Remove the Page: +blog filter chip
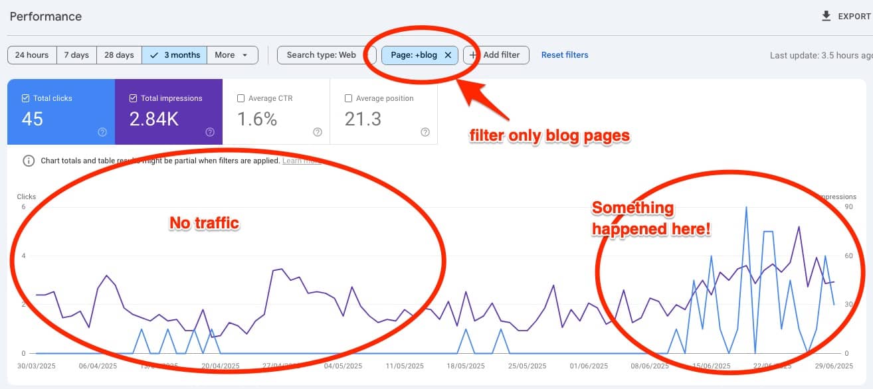873x389 pixels. (448, 55)
